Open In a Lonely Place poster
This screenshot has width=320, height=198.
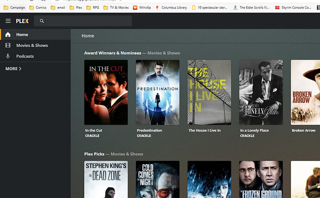(261, 92)
